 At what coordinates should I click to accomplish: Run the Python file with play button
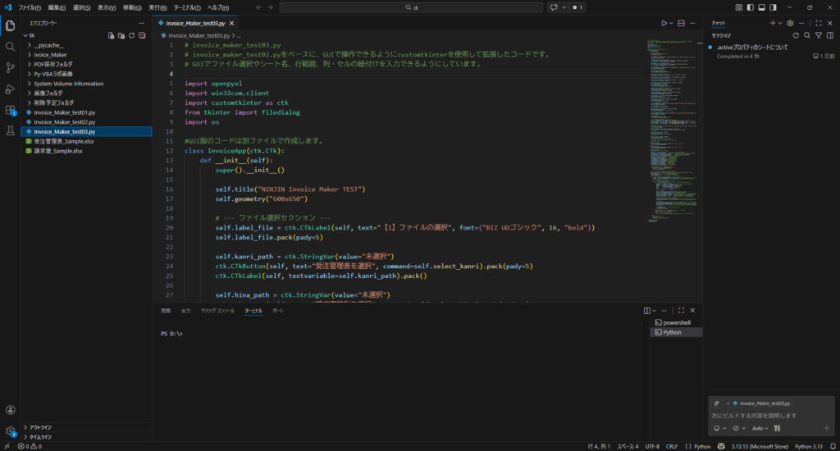coord(664,23)
